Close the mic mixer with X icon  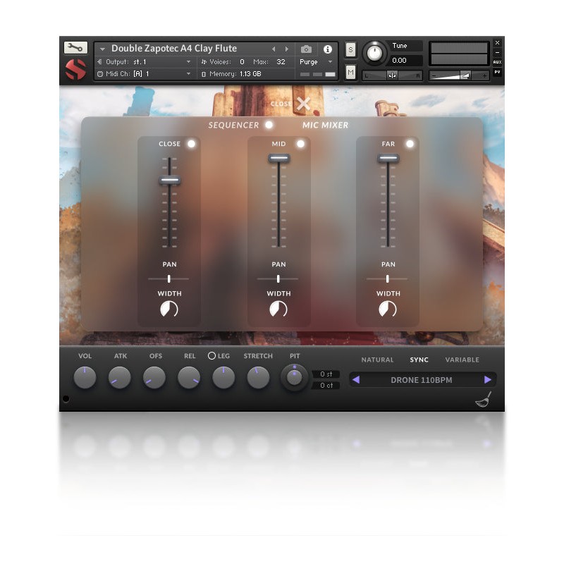303,104
